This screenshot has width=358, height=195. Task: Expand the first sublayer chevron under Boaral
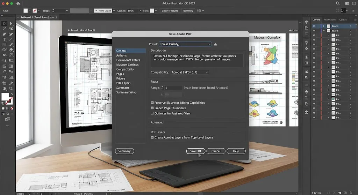tap(328, 35)
